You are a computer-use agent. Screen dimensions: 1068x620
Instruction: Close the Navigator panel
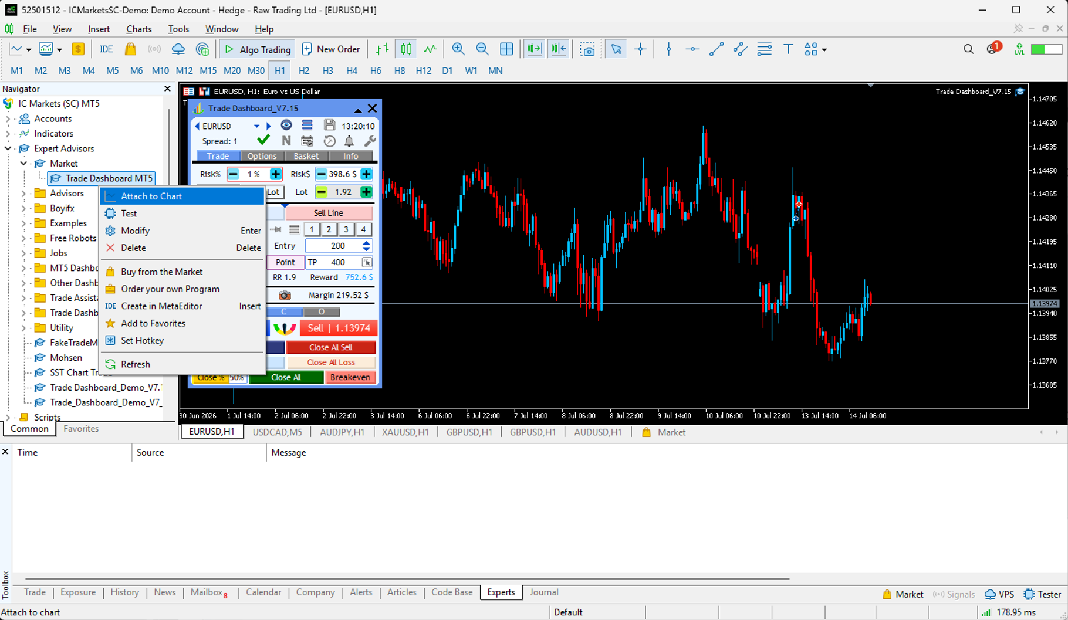[x=167, y=89]
